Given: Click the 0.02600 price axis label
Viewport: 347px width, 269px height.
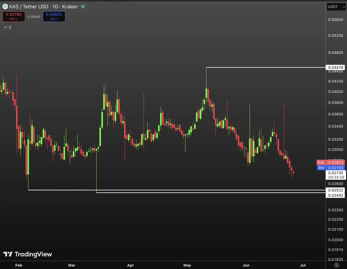Looking at the screenshot, I should pyautogui.click(x=336, y=184).
